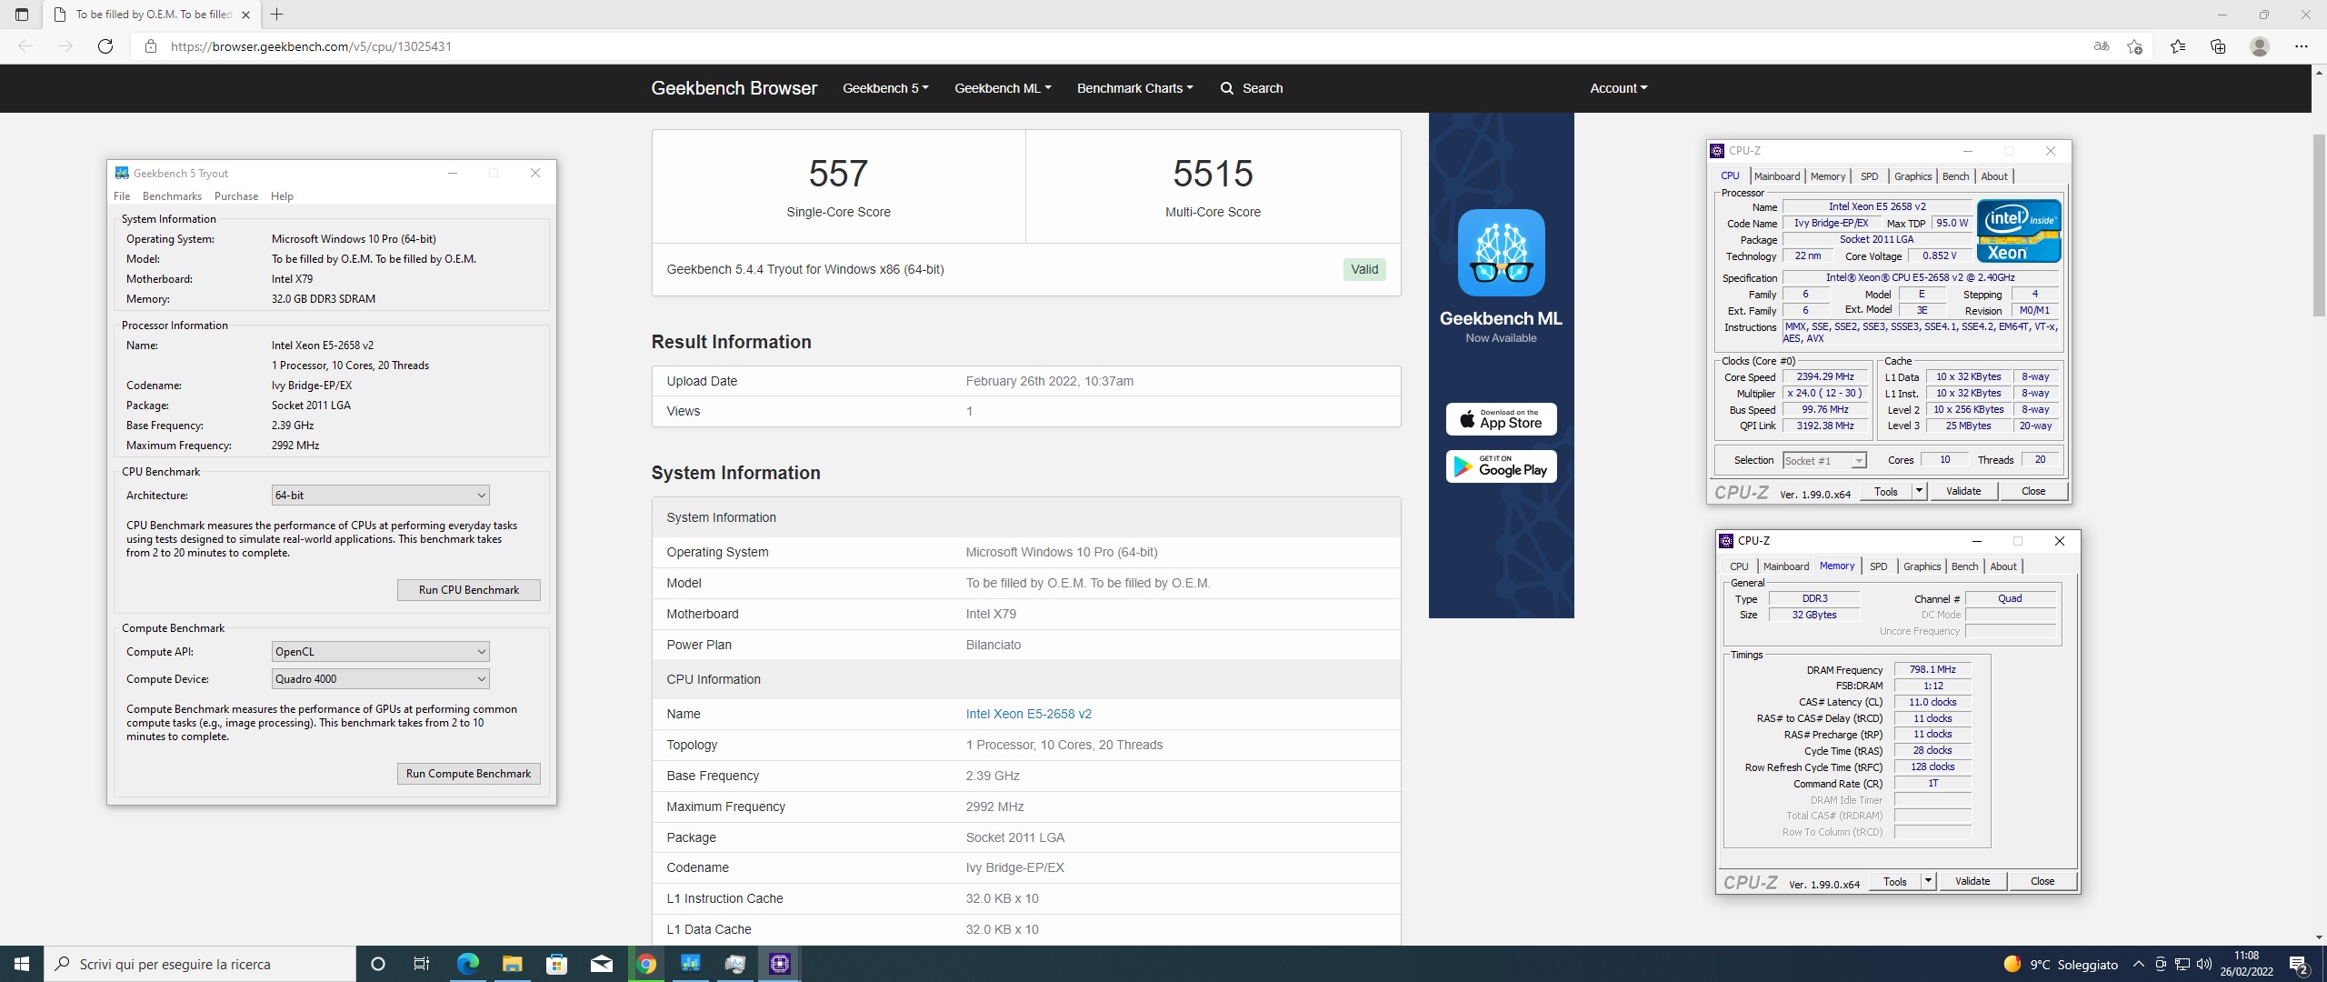Show hidden system tray icons
The height and width of the screenshot is (982, 2327).
coord(2139,964)
